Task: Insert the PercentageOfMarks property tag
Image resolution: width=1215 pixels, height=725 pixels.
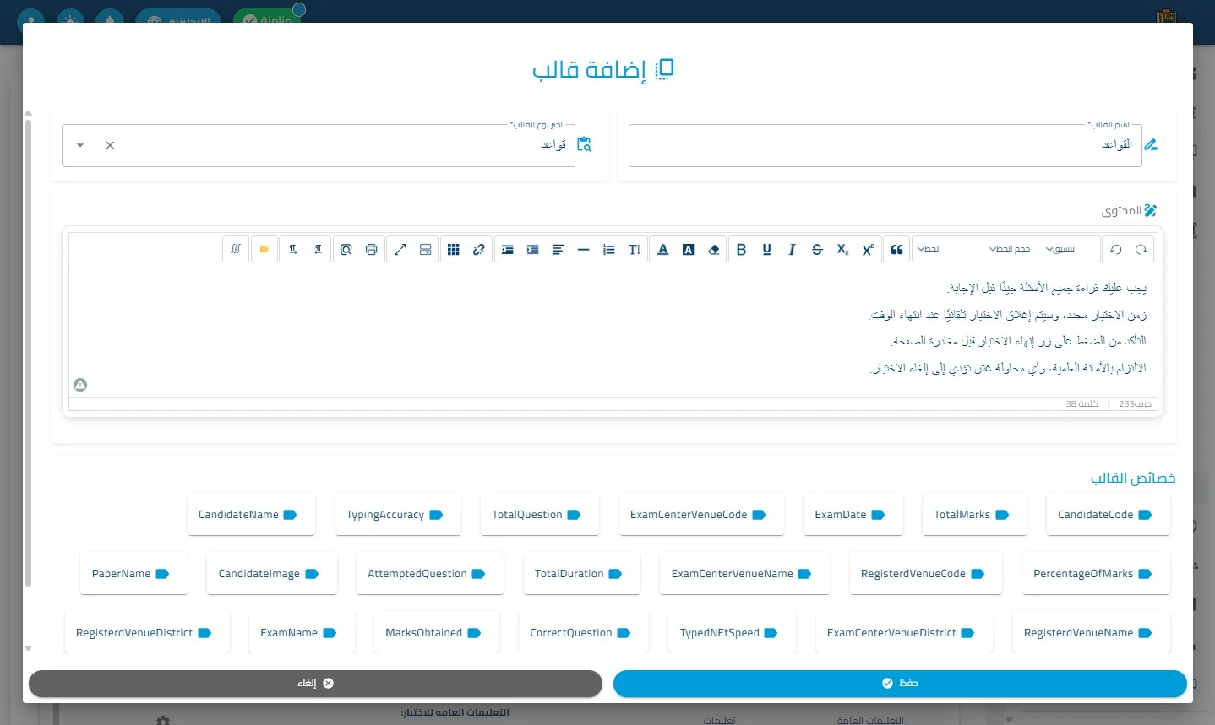Action: pyautogui.click(x=1096, y=574)
